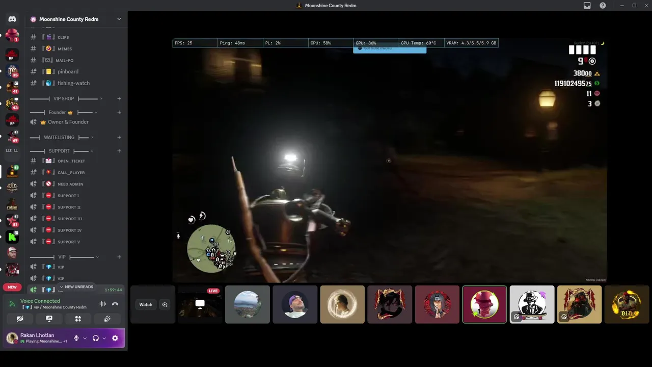This screenshot has width=652, height=367.
Task: Open noise suppression waveform settings
Action: point(103,304)
